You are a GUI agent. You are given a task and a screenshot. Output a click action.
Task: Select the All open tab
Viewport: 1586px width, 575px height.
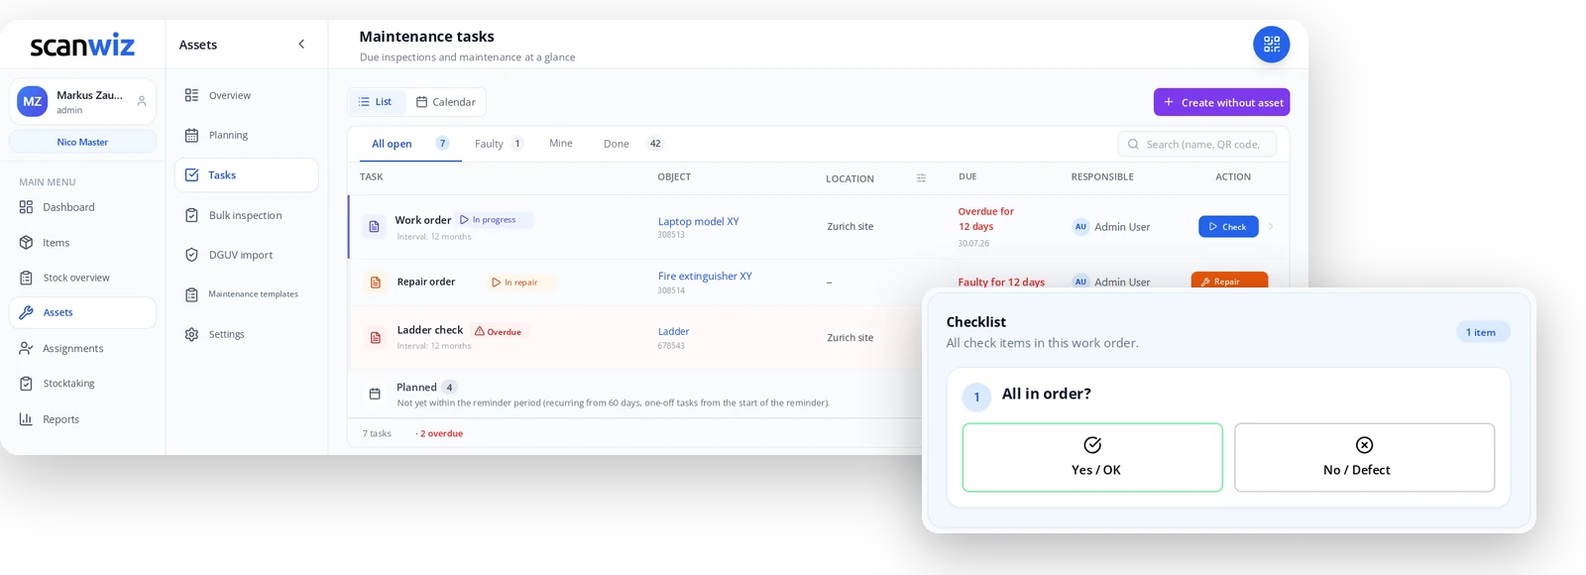[x=408, y=144]
